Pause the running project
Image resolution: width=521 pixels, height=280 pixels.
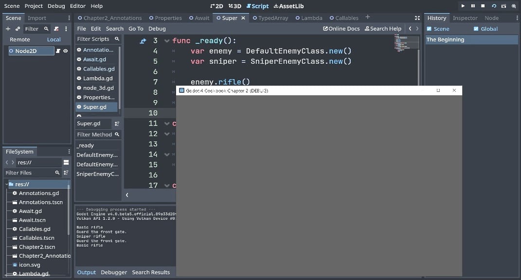(473, 6)
